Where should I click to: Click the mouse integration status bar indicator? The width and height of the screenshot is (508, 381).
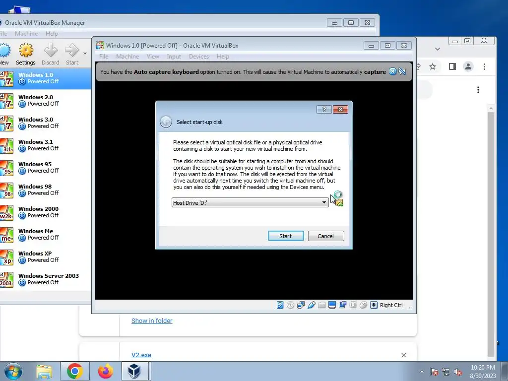click(x=363, y=305)
